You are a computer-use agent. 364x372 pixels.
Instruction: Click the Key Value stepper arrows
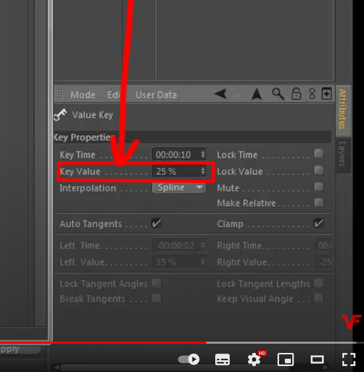[203, 171]
